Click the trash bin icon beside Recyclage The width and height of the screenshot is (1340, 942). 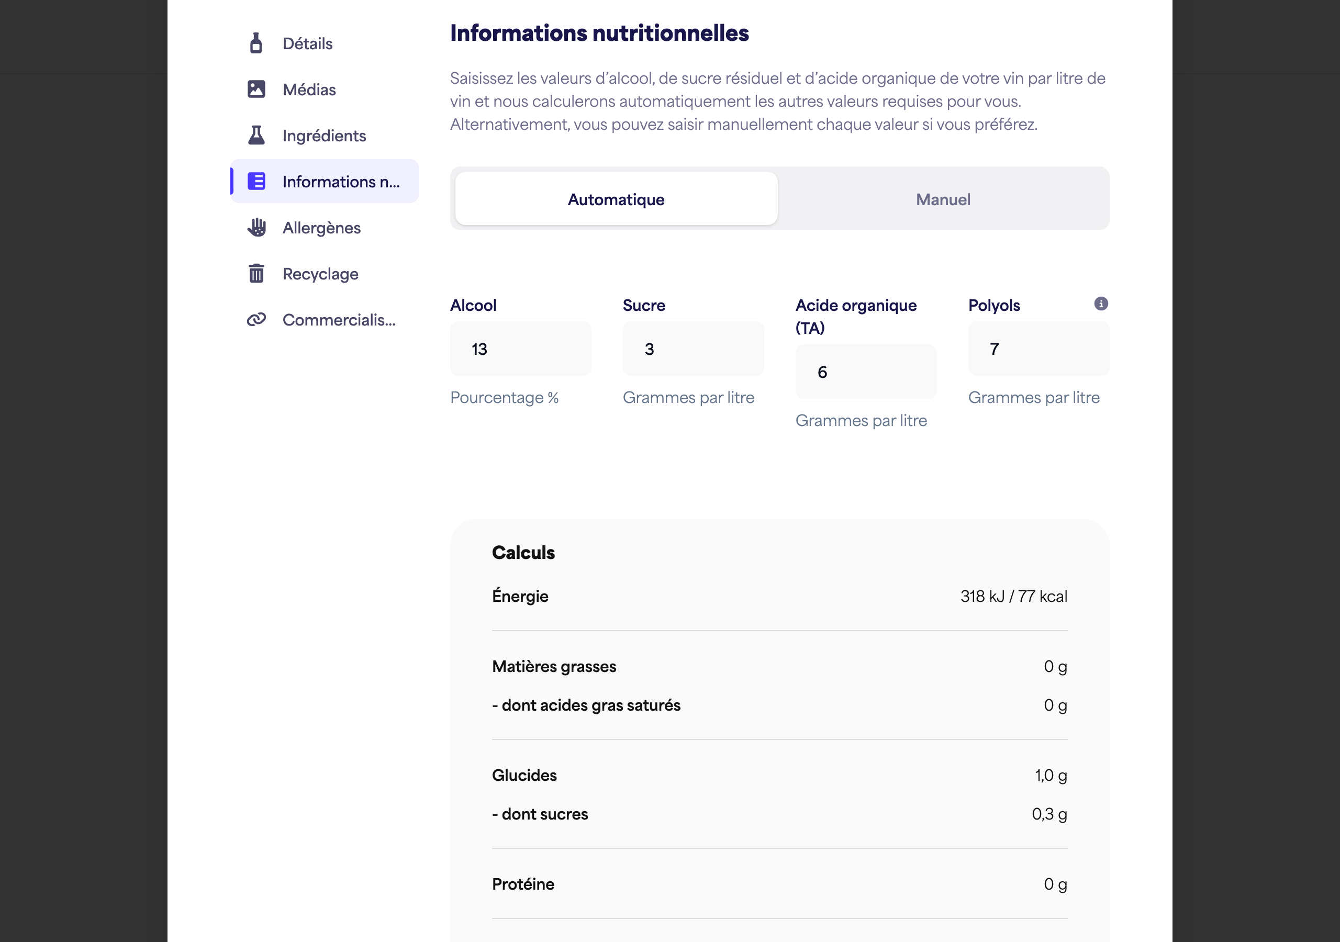(256, 274)
